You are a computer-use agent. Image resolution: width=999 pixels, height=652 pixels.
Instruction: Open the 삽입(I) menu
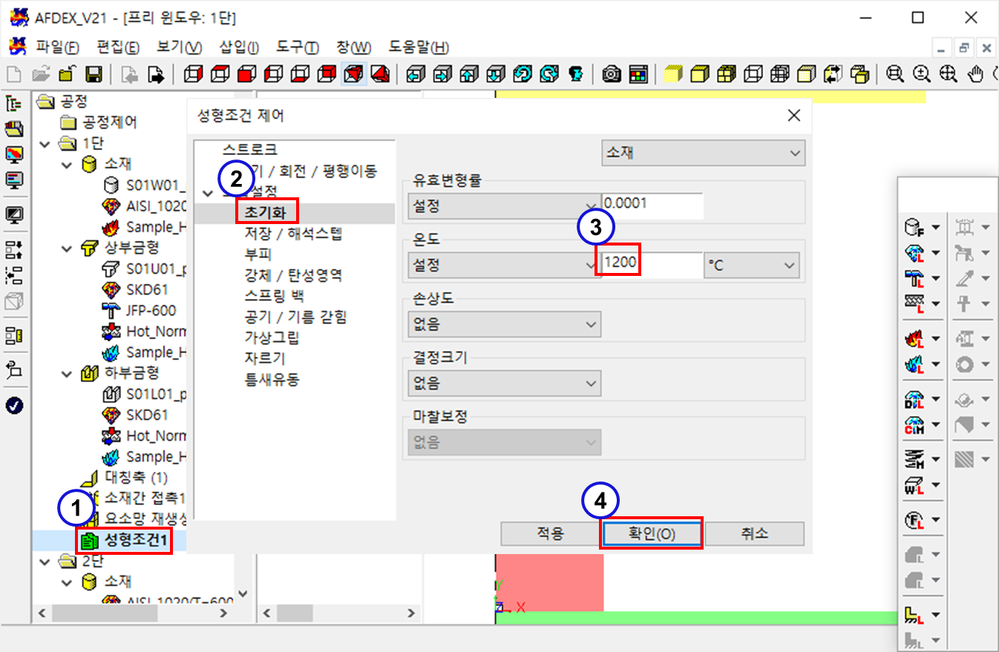click(x=239, y=47)
